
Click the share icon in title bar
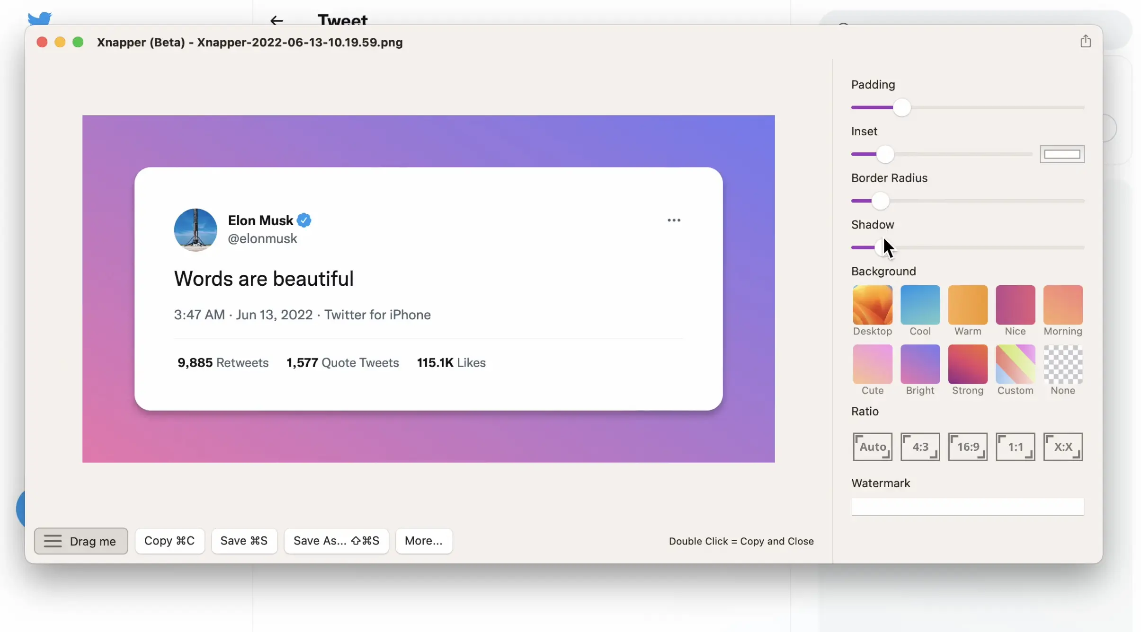[x=1086, y=41]
